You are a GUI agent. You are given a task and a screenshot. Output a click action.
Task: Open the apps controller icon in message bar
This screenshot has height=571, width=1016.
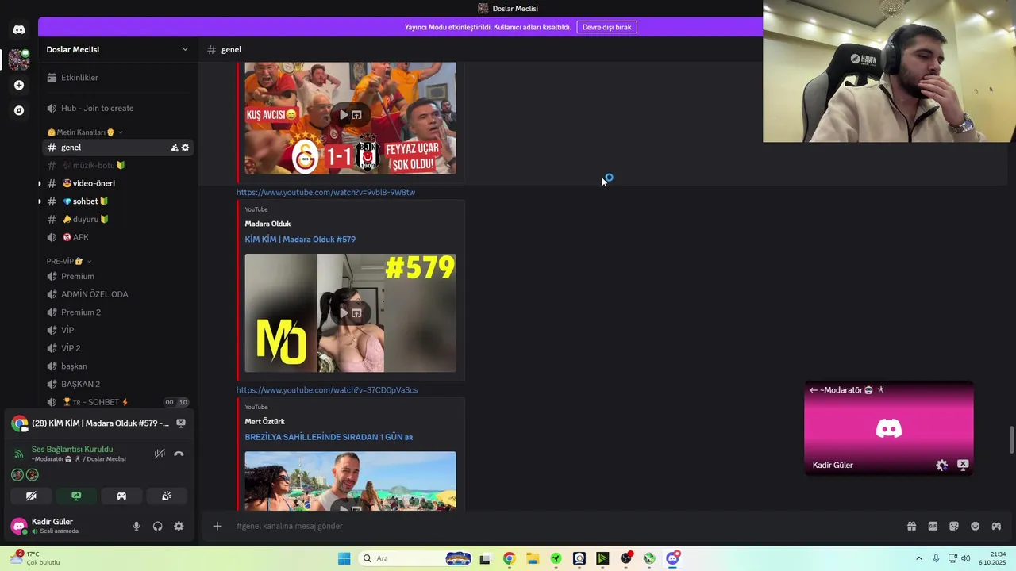coord(996,526)
